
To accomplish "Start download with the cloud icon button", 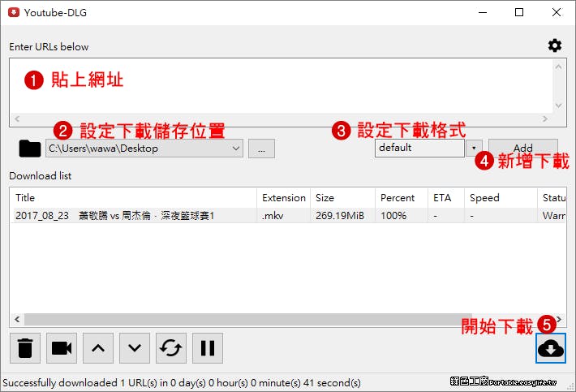I will (550, 348).
